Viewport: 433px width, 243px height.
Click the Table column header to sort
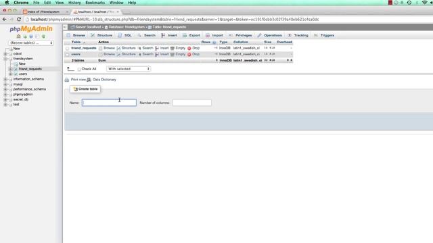[x=76, y=42]
